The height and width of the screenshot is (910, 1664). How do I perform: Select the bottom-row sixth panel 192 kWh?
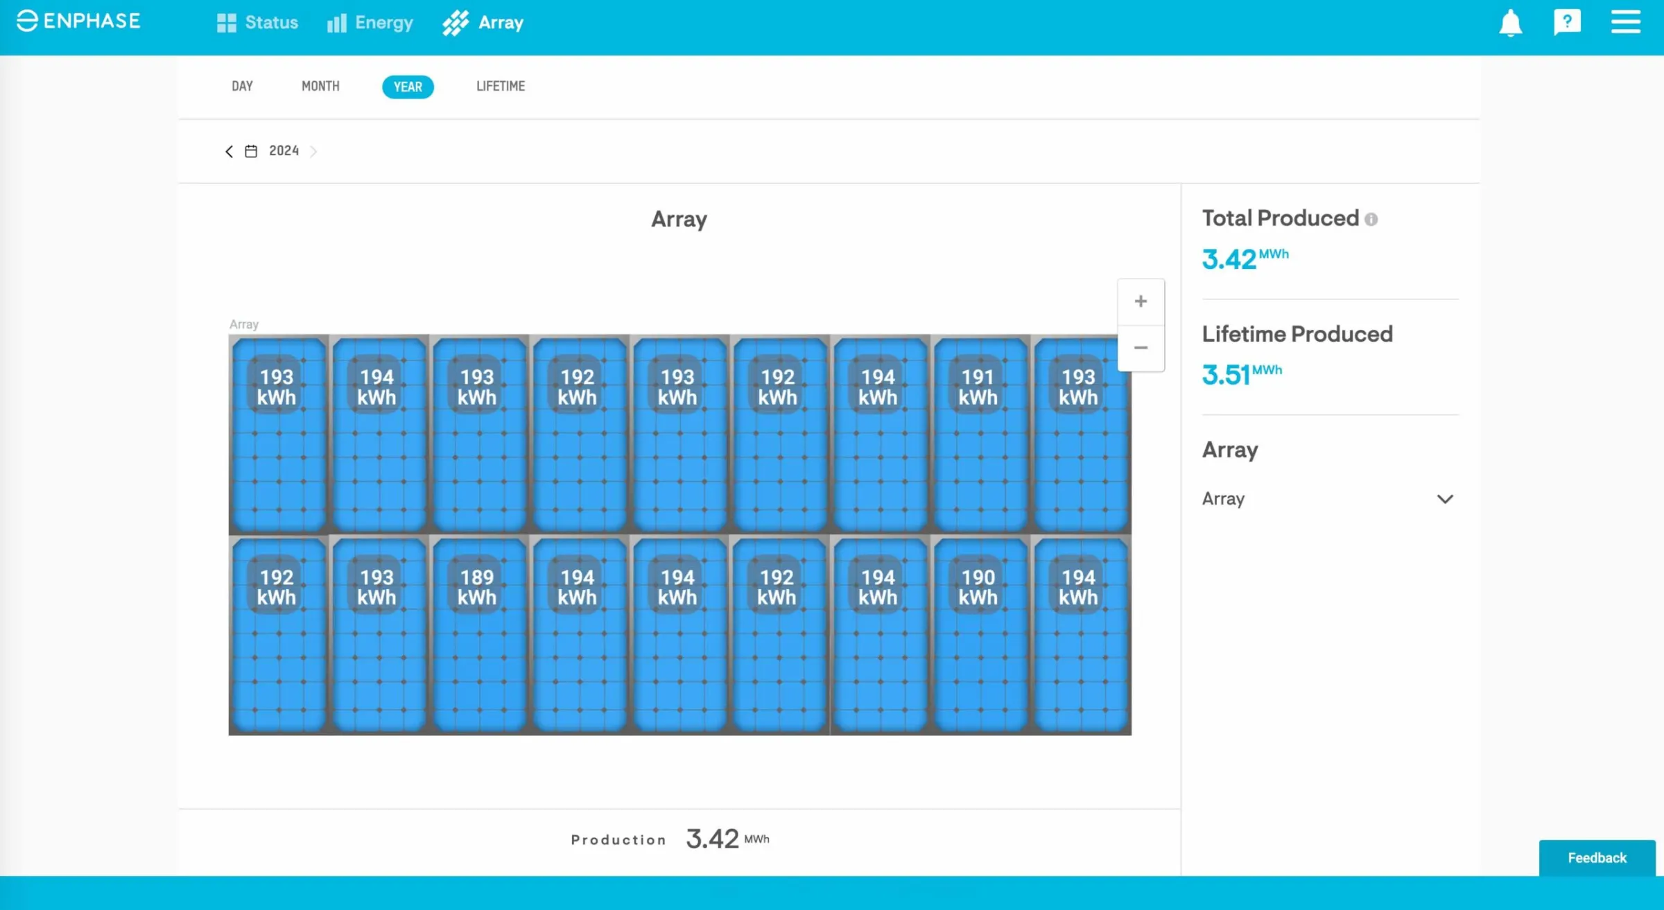(780, 635)
